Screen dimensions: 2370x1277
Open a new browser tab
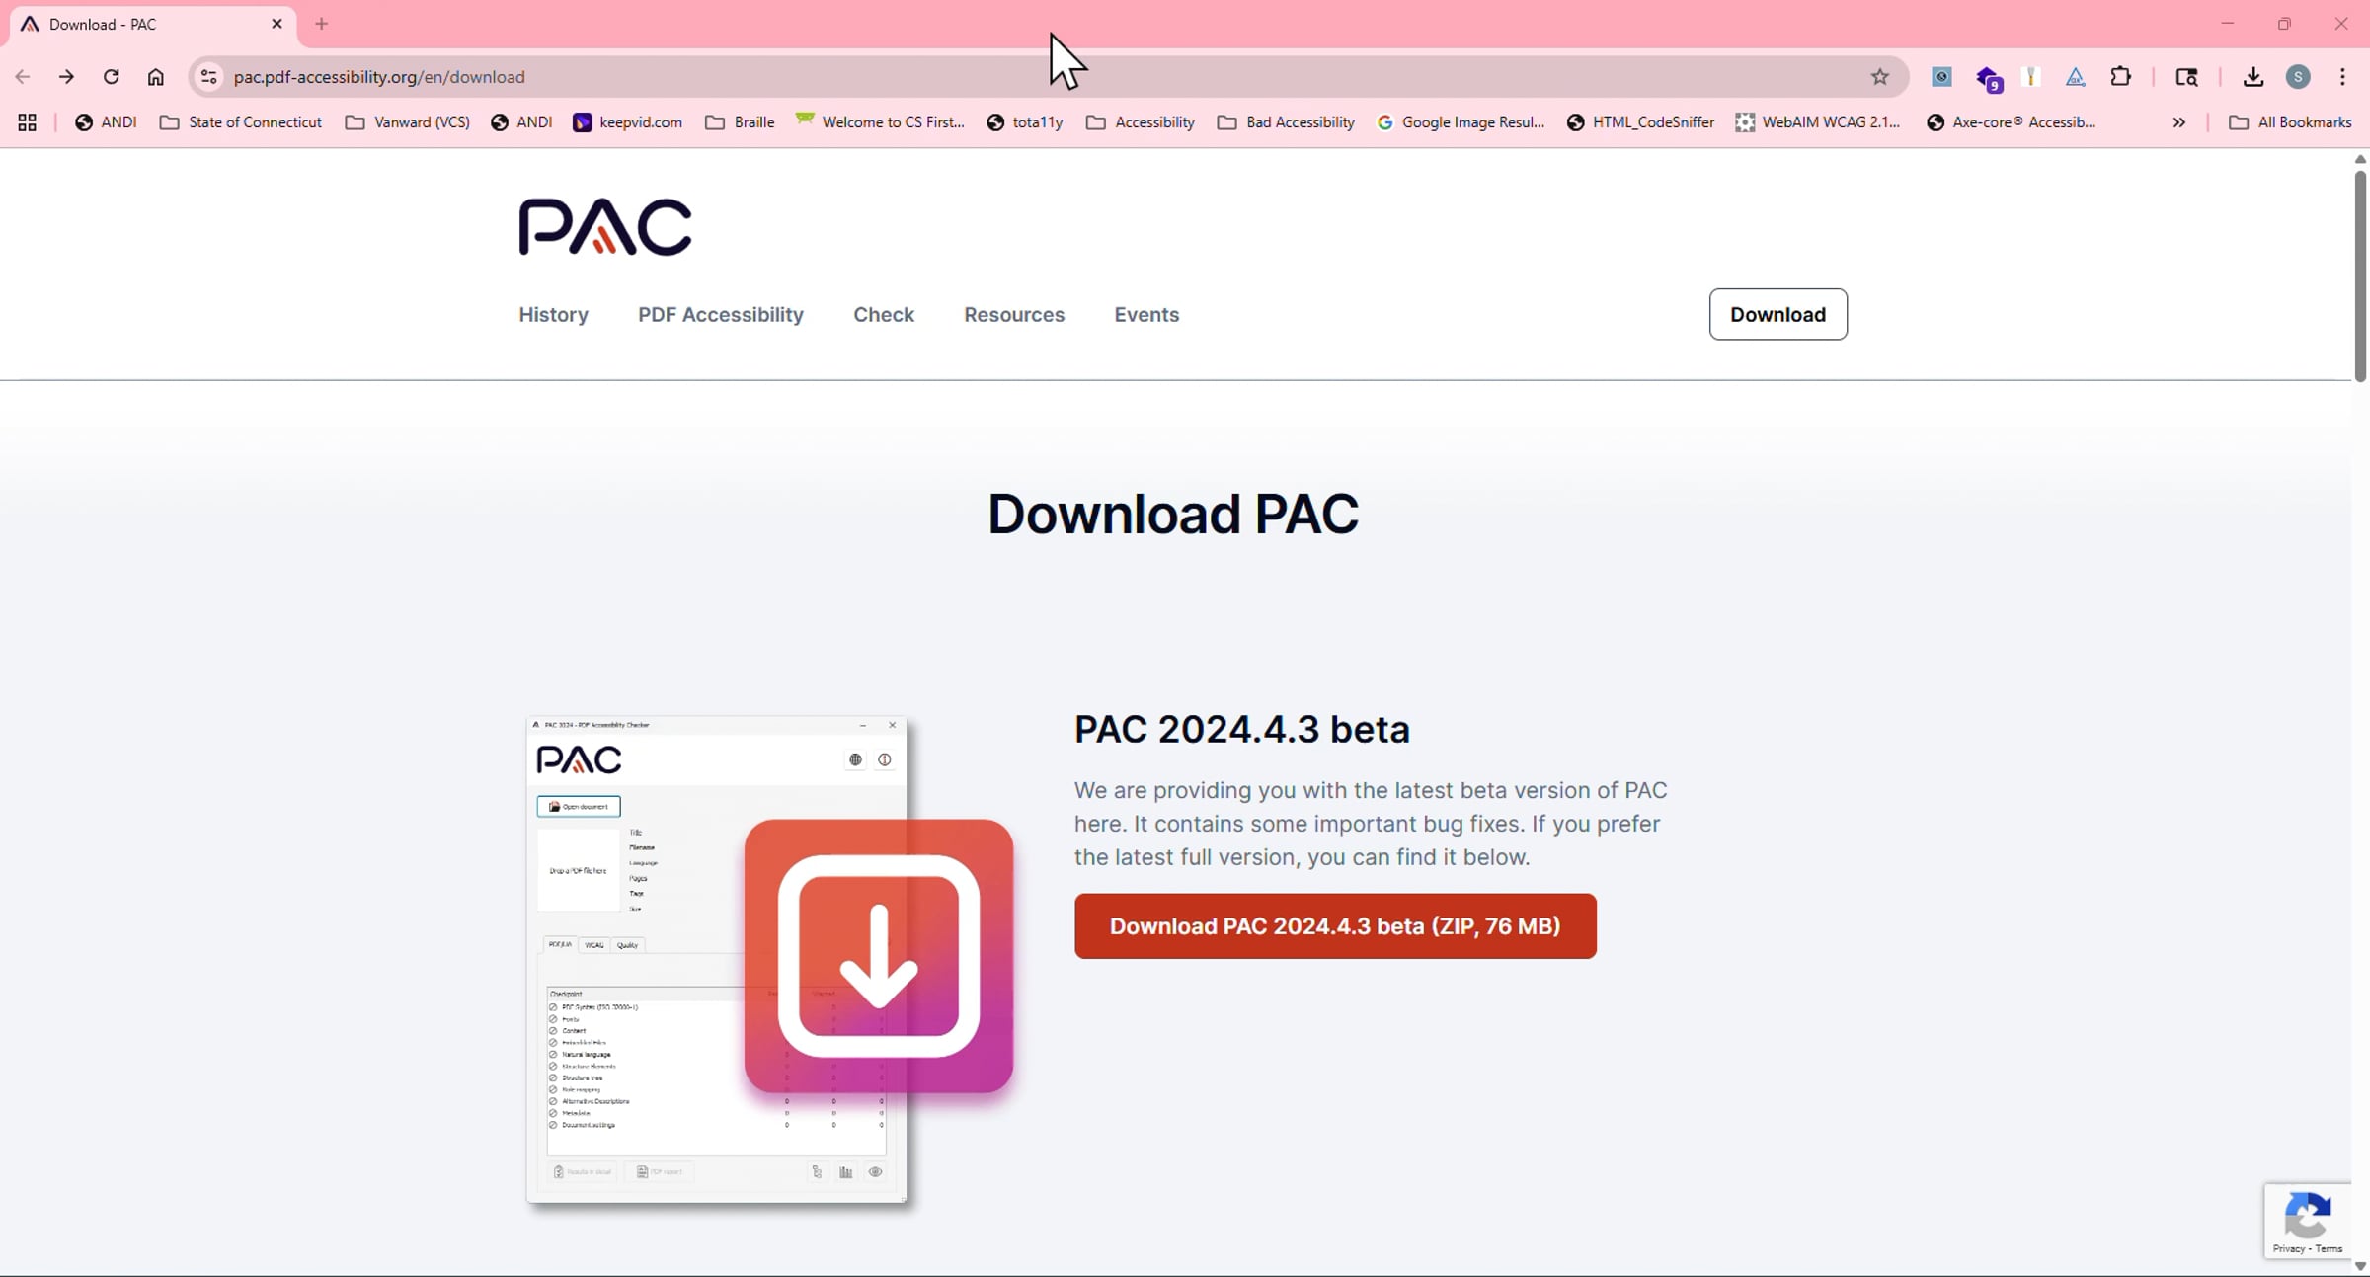click(x=321, y=24)
